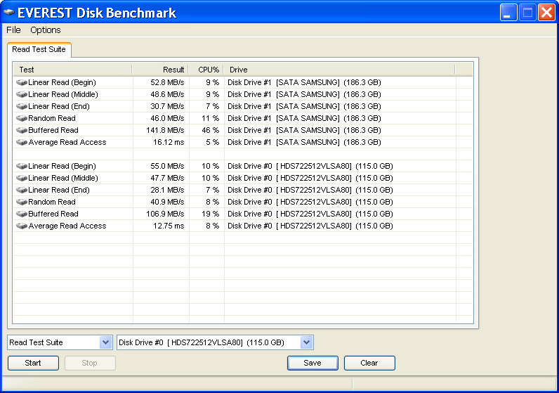Click the CPU% column header
This screenshot has width=559, height=393.
pos(206,70)
